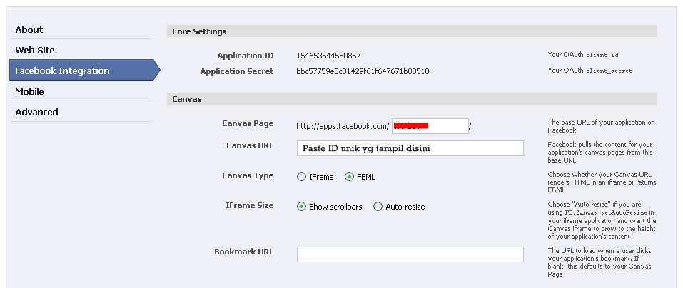
Task: Switch to the Web Site tab
Action: pos(35,50)
